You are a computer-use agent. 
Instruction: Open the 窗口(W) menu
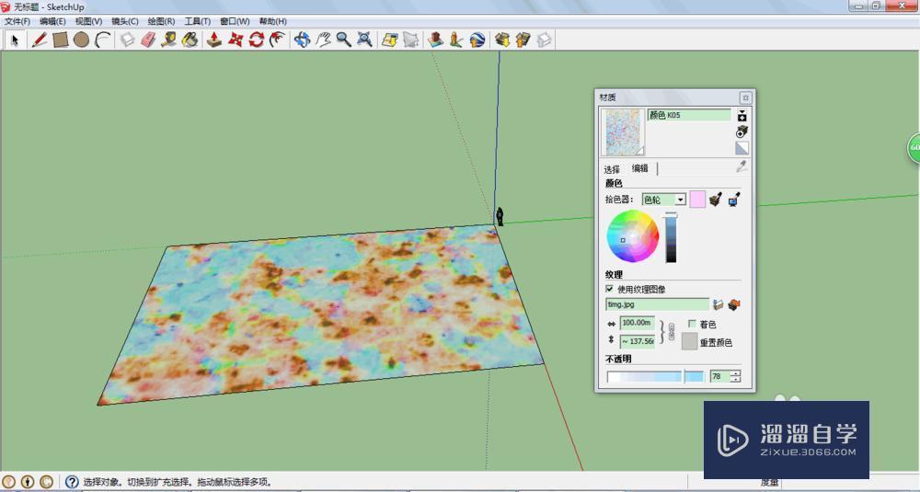[235, 21]
